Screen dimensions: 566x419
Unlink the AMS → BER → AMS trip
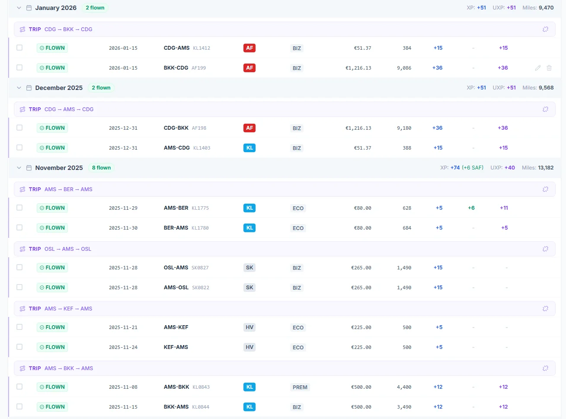pyautogui.click(x=545, y=189)
